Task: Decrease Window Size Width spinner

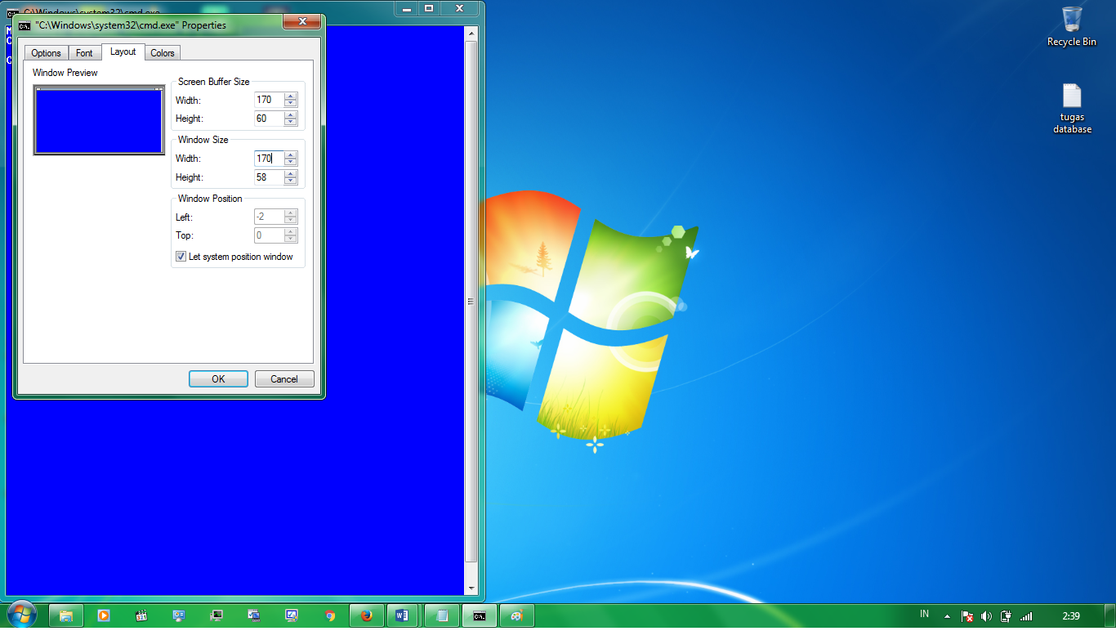Action: [291, 162]
